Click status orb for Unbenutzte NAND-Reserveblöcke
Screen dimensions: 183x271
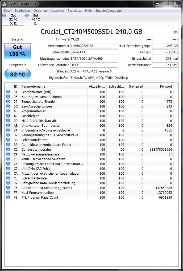coord(8,130)
